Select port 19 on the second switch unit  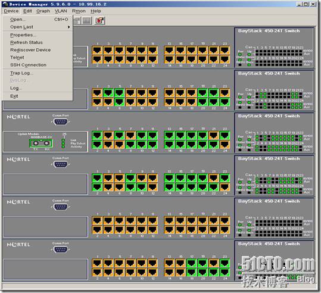click(x=202, y=93)
